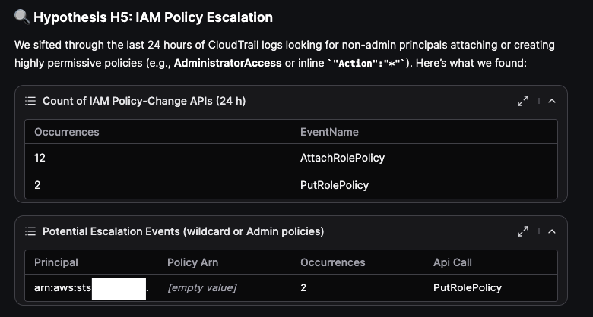Click list icon beside Count of IAM Policy-Change APIs
Viewport: 593px width, 317px height.
30,101
